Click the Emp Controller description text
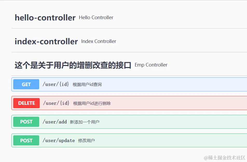The height and width of the screenshot is (162, 247). pyautogui.click(x=151, y=65)
